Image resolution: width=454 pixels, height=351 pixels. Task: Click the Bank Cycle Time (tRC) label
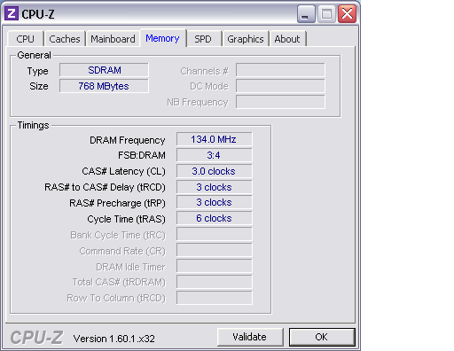[118, 235]
